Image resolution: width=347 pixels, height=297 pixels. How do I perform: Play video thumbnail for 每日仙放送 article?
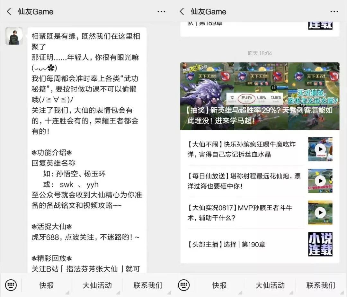320,181
